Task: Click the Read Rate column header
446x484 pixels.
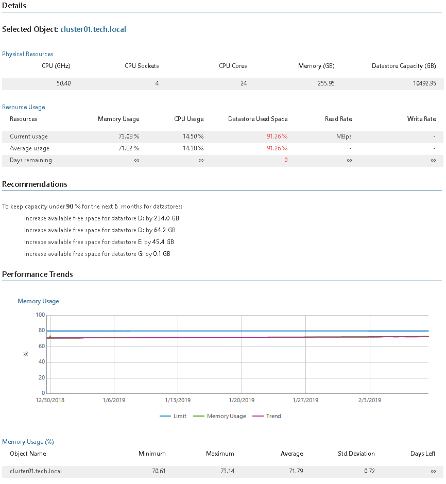Action: click(338, 119)
